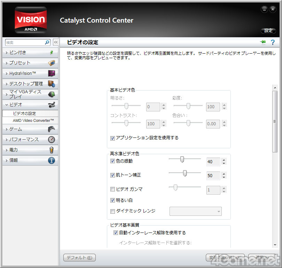Click the 肌トーン補正 value field showing 50
282x268 pixels.
click(x=213, y=176)
